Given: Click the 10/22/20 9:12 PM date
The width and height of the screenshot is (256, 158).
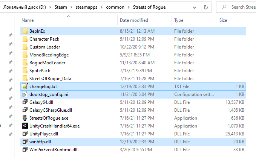Looking at the screenshot, I should 137,47.
